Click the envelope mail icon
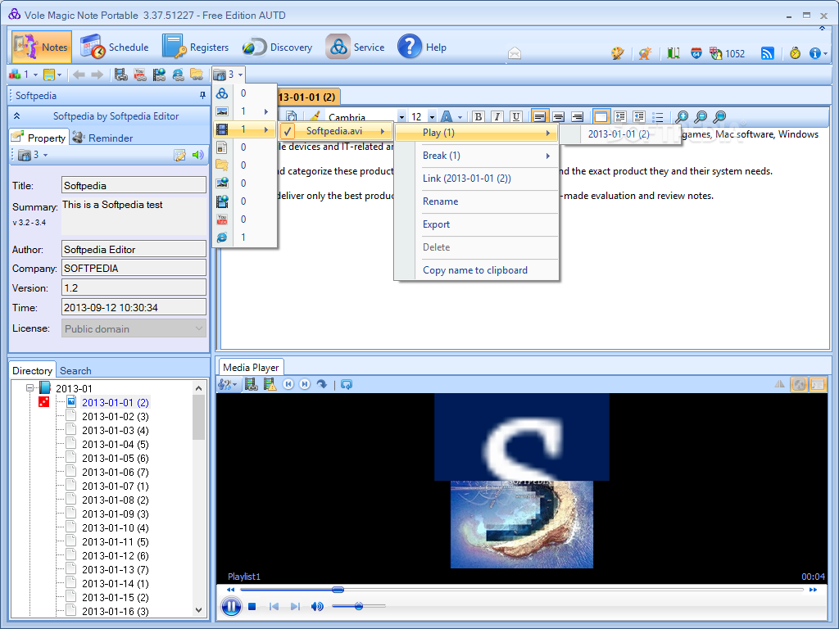Viewport: 839px width, 629px height. [515, 53]
